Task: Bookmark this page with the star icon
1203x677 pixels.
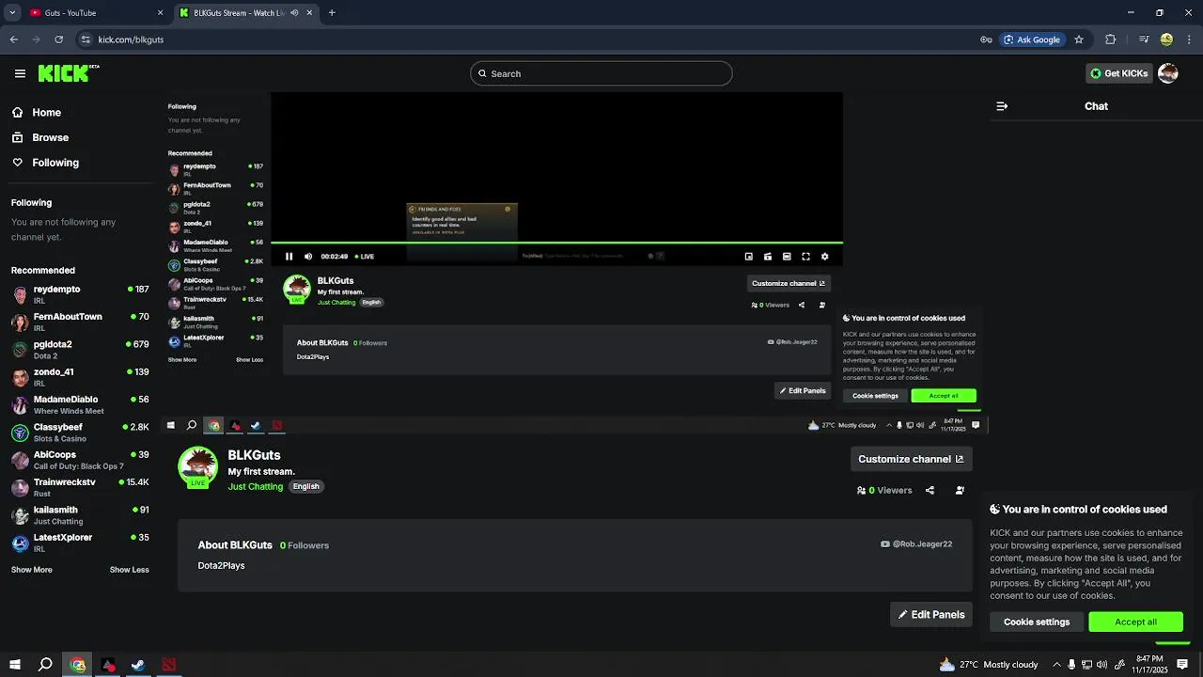Action: [1079, 39]
